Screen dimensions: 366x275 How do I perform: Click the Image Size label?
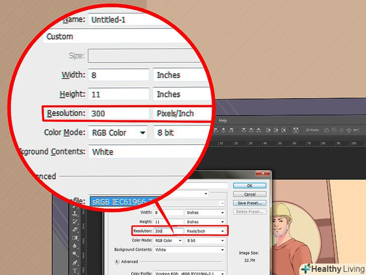[x=249, y=253]
